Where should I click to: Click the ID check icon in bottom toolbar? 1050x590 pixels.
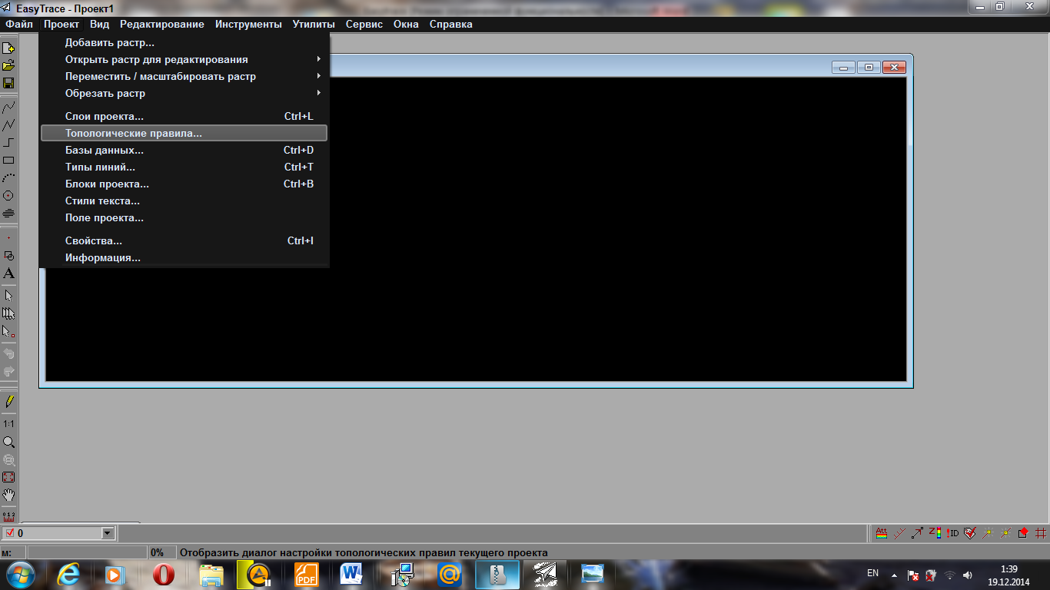click(952, 532)
